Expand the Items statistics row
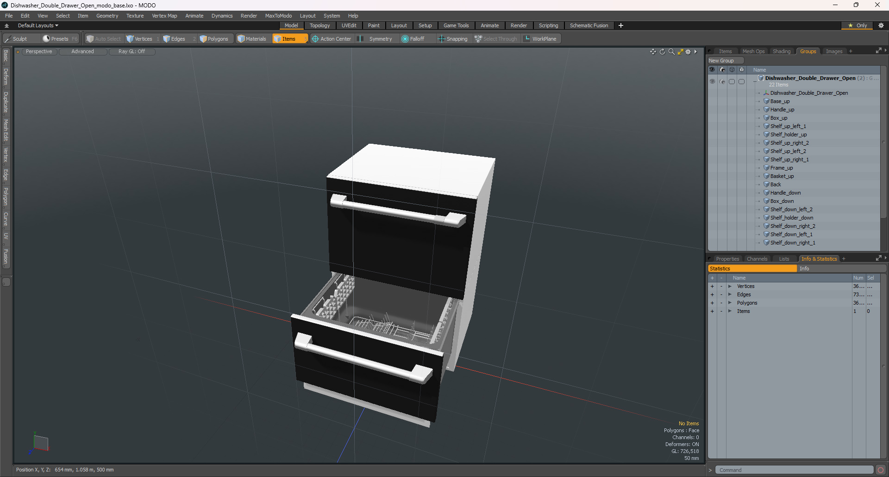The height and width of the screenshot is (477, 889). click(x=730, y=312)
